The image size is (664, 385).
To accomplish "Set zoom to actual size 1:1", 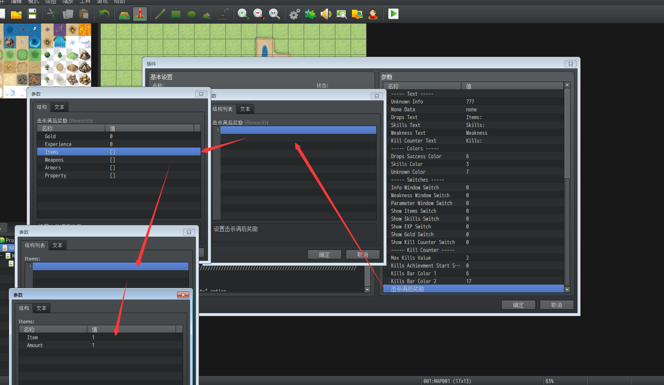I will click(x=275, y=14).
